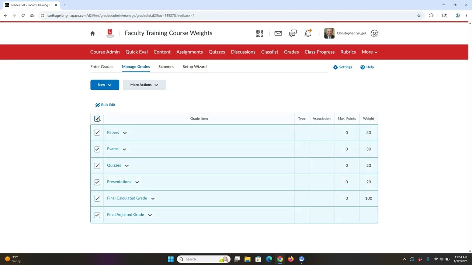The image size is (472, 265).
Task: Open the More Actions dropdown
Action: pyautogui.click(x=144, y=85)
